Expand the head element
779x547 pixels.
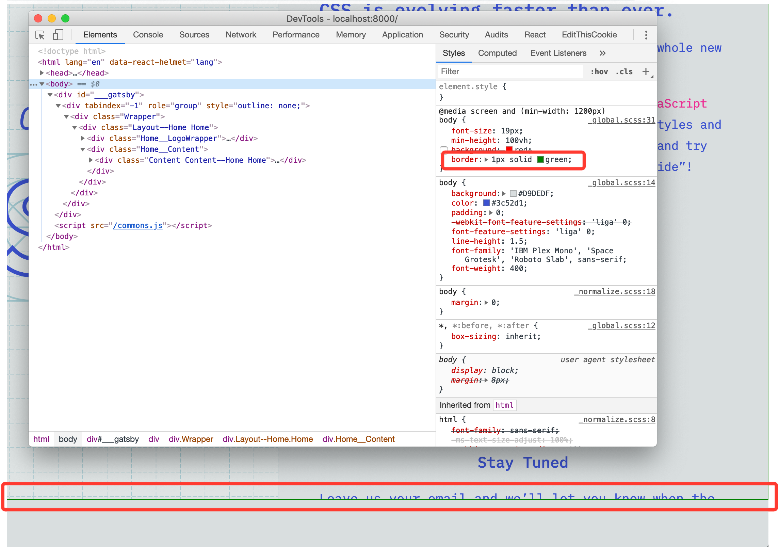(x=42, y=73)
